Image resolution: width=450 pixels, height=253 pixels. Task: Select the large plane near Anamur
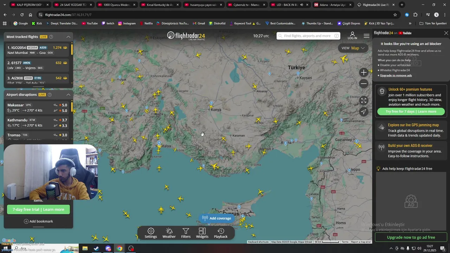[x=215, y=166]
